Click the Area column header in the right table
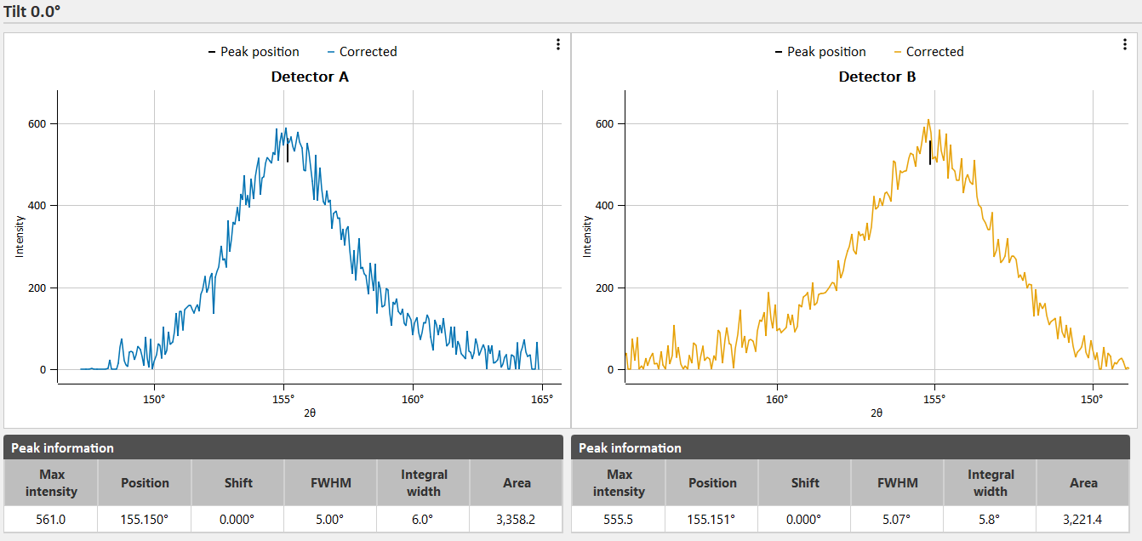The image size is (1142, 541). 1083,483
